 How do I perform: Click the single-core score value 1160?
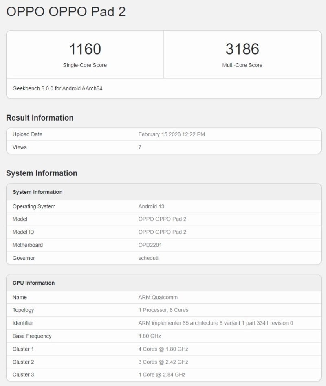(85, 49)
